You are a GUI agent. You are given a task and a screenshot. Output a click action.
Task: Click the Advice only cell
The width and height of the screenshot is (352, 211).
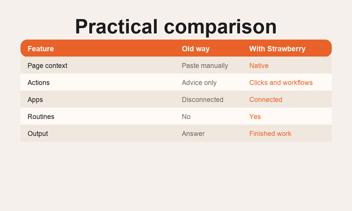pyautogui.click(x=199, y=83)
